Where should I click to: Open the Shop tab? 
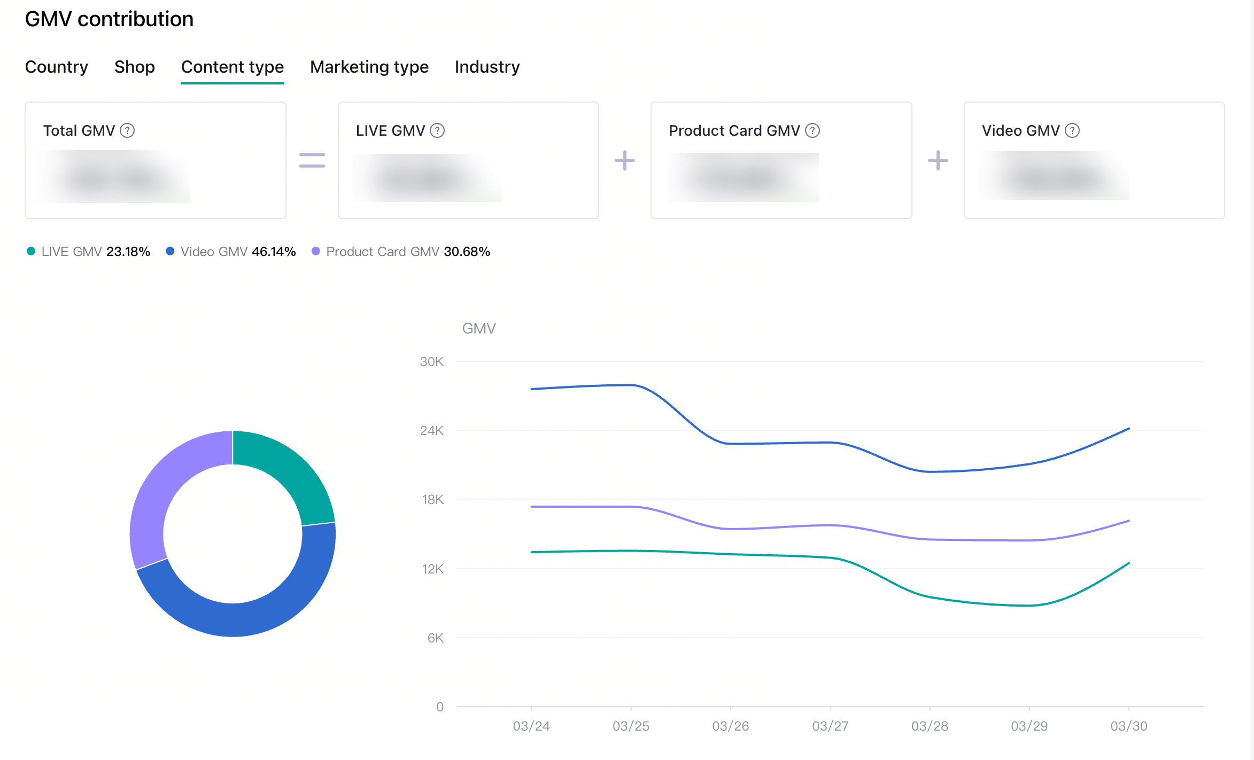pos(134,67)
